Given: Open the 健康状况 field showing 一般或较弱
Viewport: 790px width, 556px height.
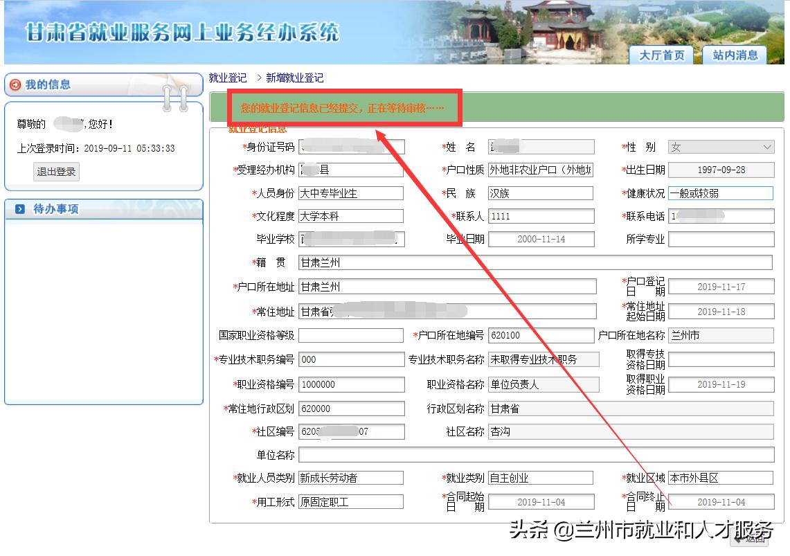Looking at the screenshot, I should tap(721, 193).
